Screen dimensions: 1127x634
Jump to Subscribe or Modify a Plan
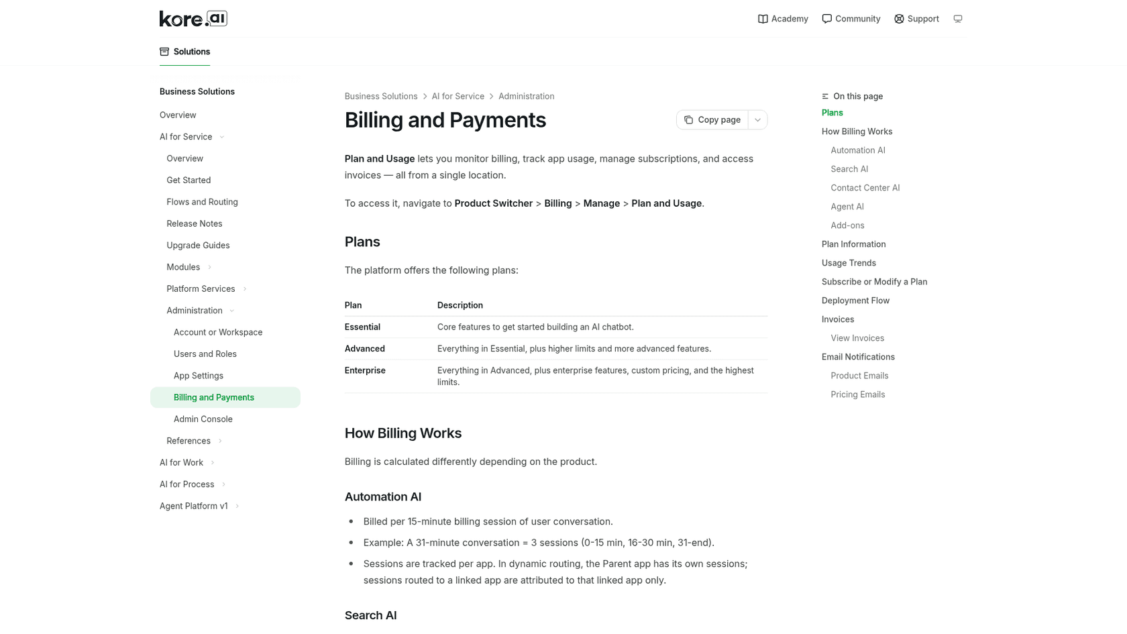[x=874, y=282]
